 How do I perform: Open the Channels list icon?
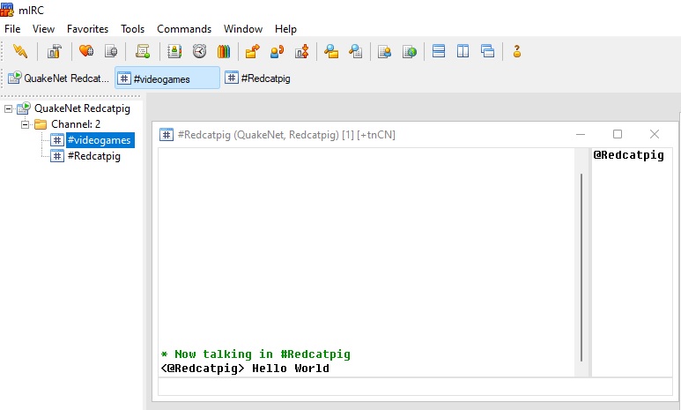[x=111, y=51]
